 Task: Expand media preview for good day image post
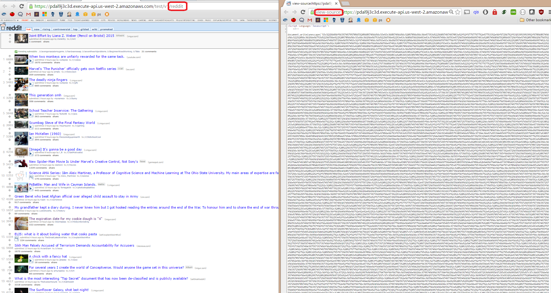click(31, 154)
